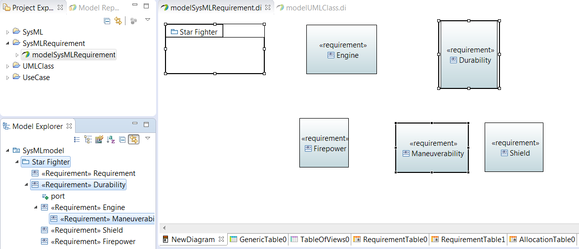Select the Shield requirement block in diagram
Screen dimensions: 579x249
(514, 147)
